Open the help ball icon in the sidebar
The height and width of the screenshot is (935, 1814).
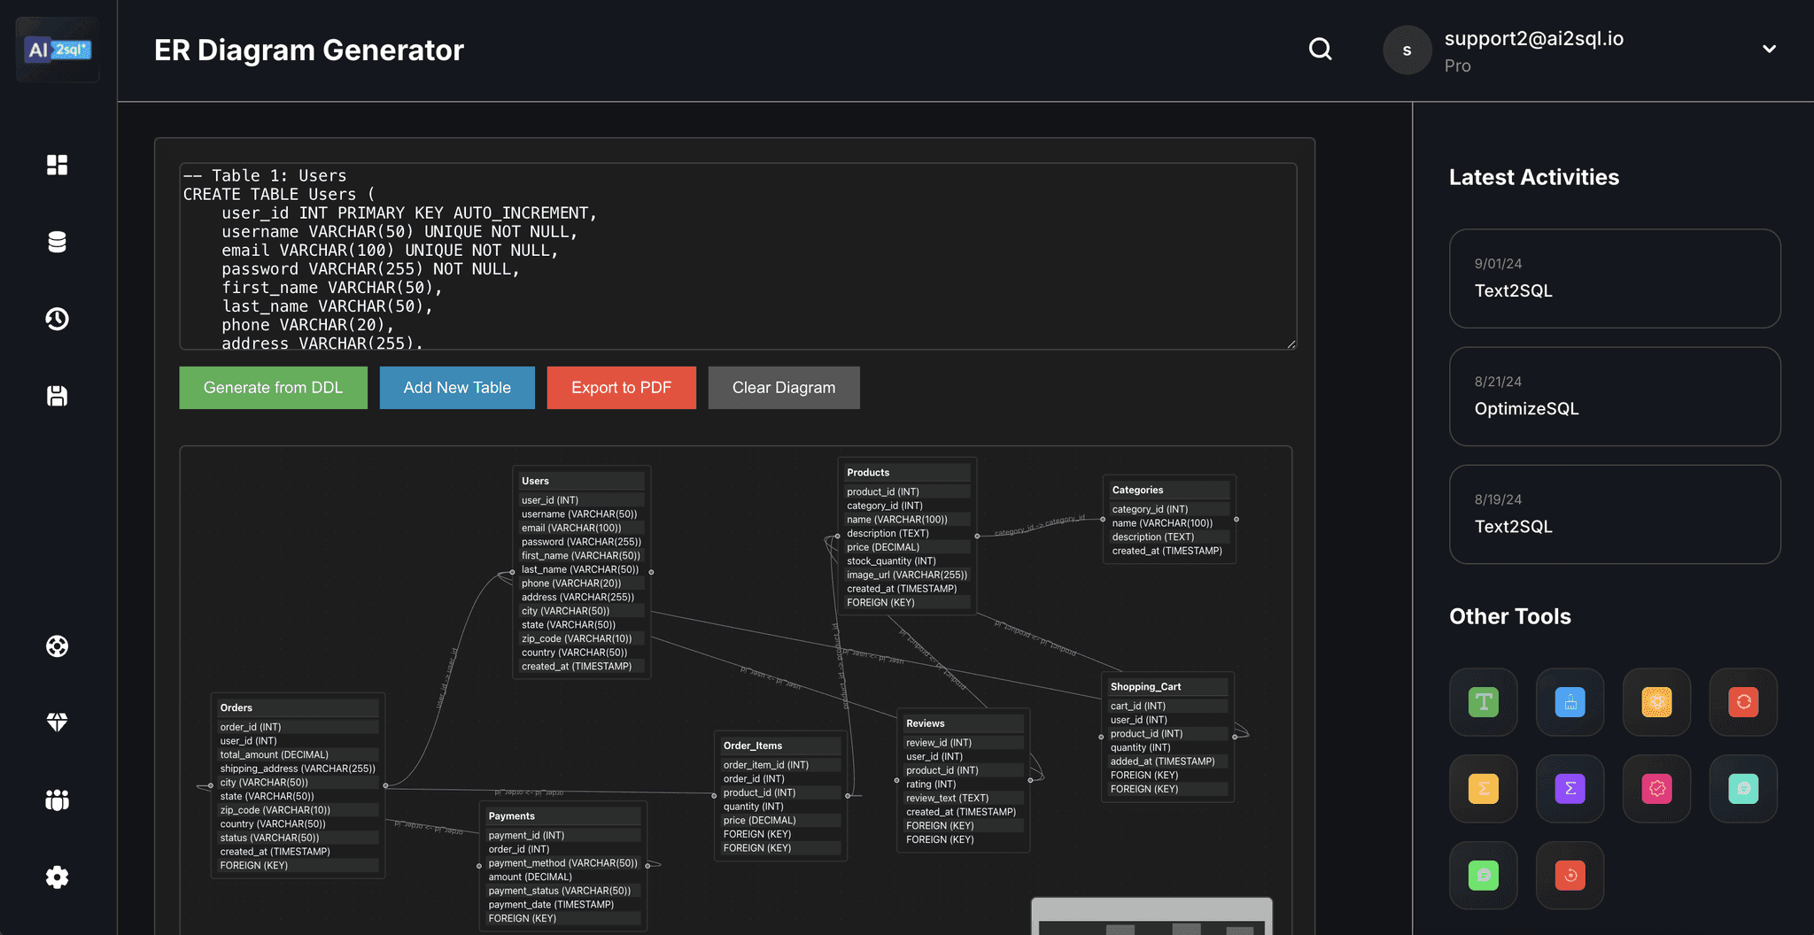[57, 645]
